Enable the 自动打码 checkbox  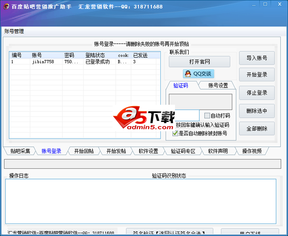207,116
